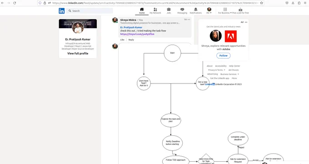Open the Ad Choices footer link
309x164 pixels.
coord(234,70)
